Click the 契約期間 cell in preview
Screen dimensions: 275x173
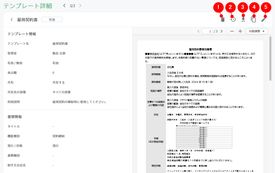tap(156, 82)
